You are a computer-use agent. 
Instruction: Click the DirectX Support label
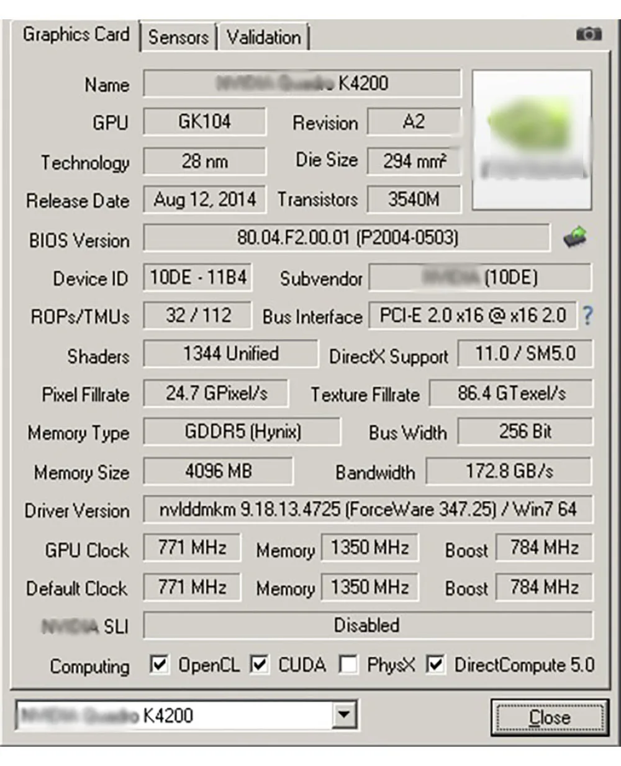click(389, 357)
